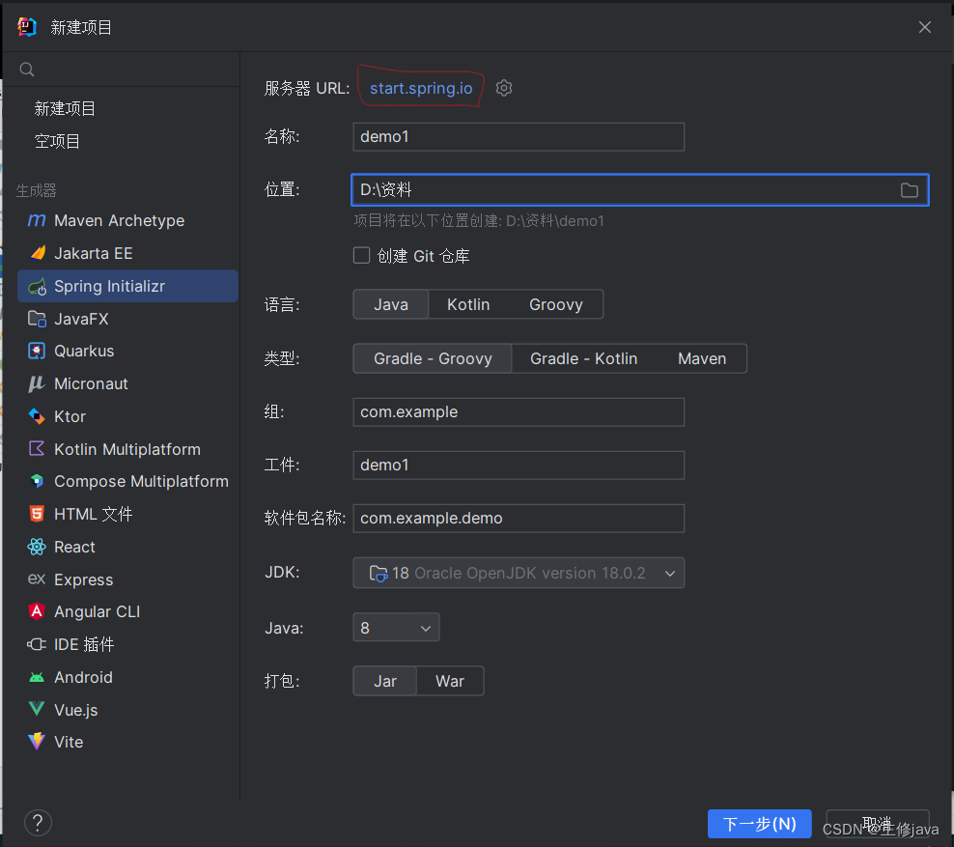Click the Compose Multiplatform icon
Image resolution: width=954 pixels, height=847 pixels.
coord(37,481)
